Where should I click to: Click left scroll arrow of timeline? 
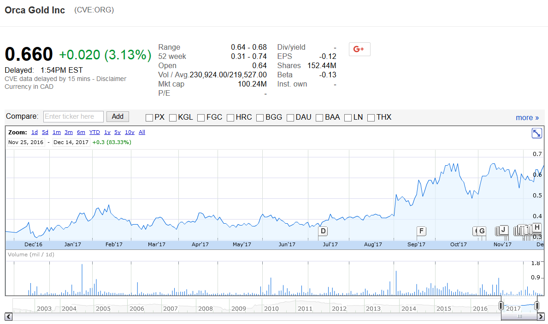pyautogui.click(x=9, y=317)
